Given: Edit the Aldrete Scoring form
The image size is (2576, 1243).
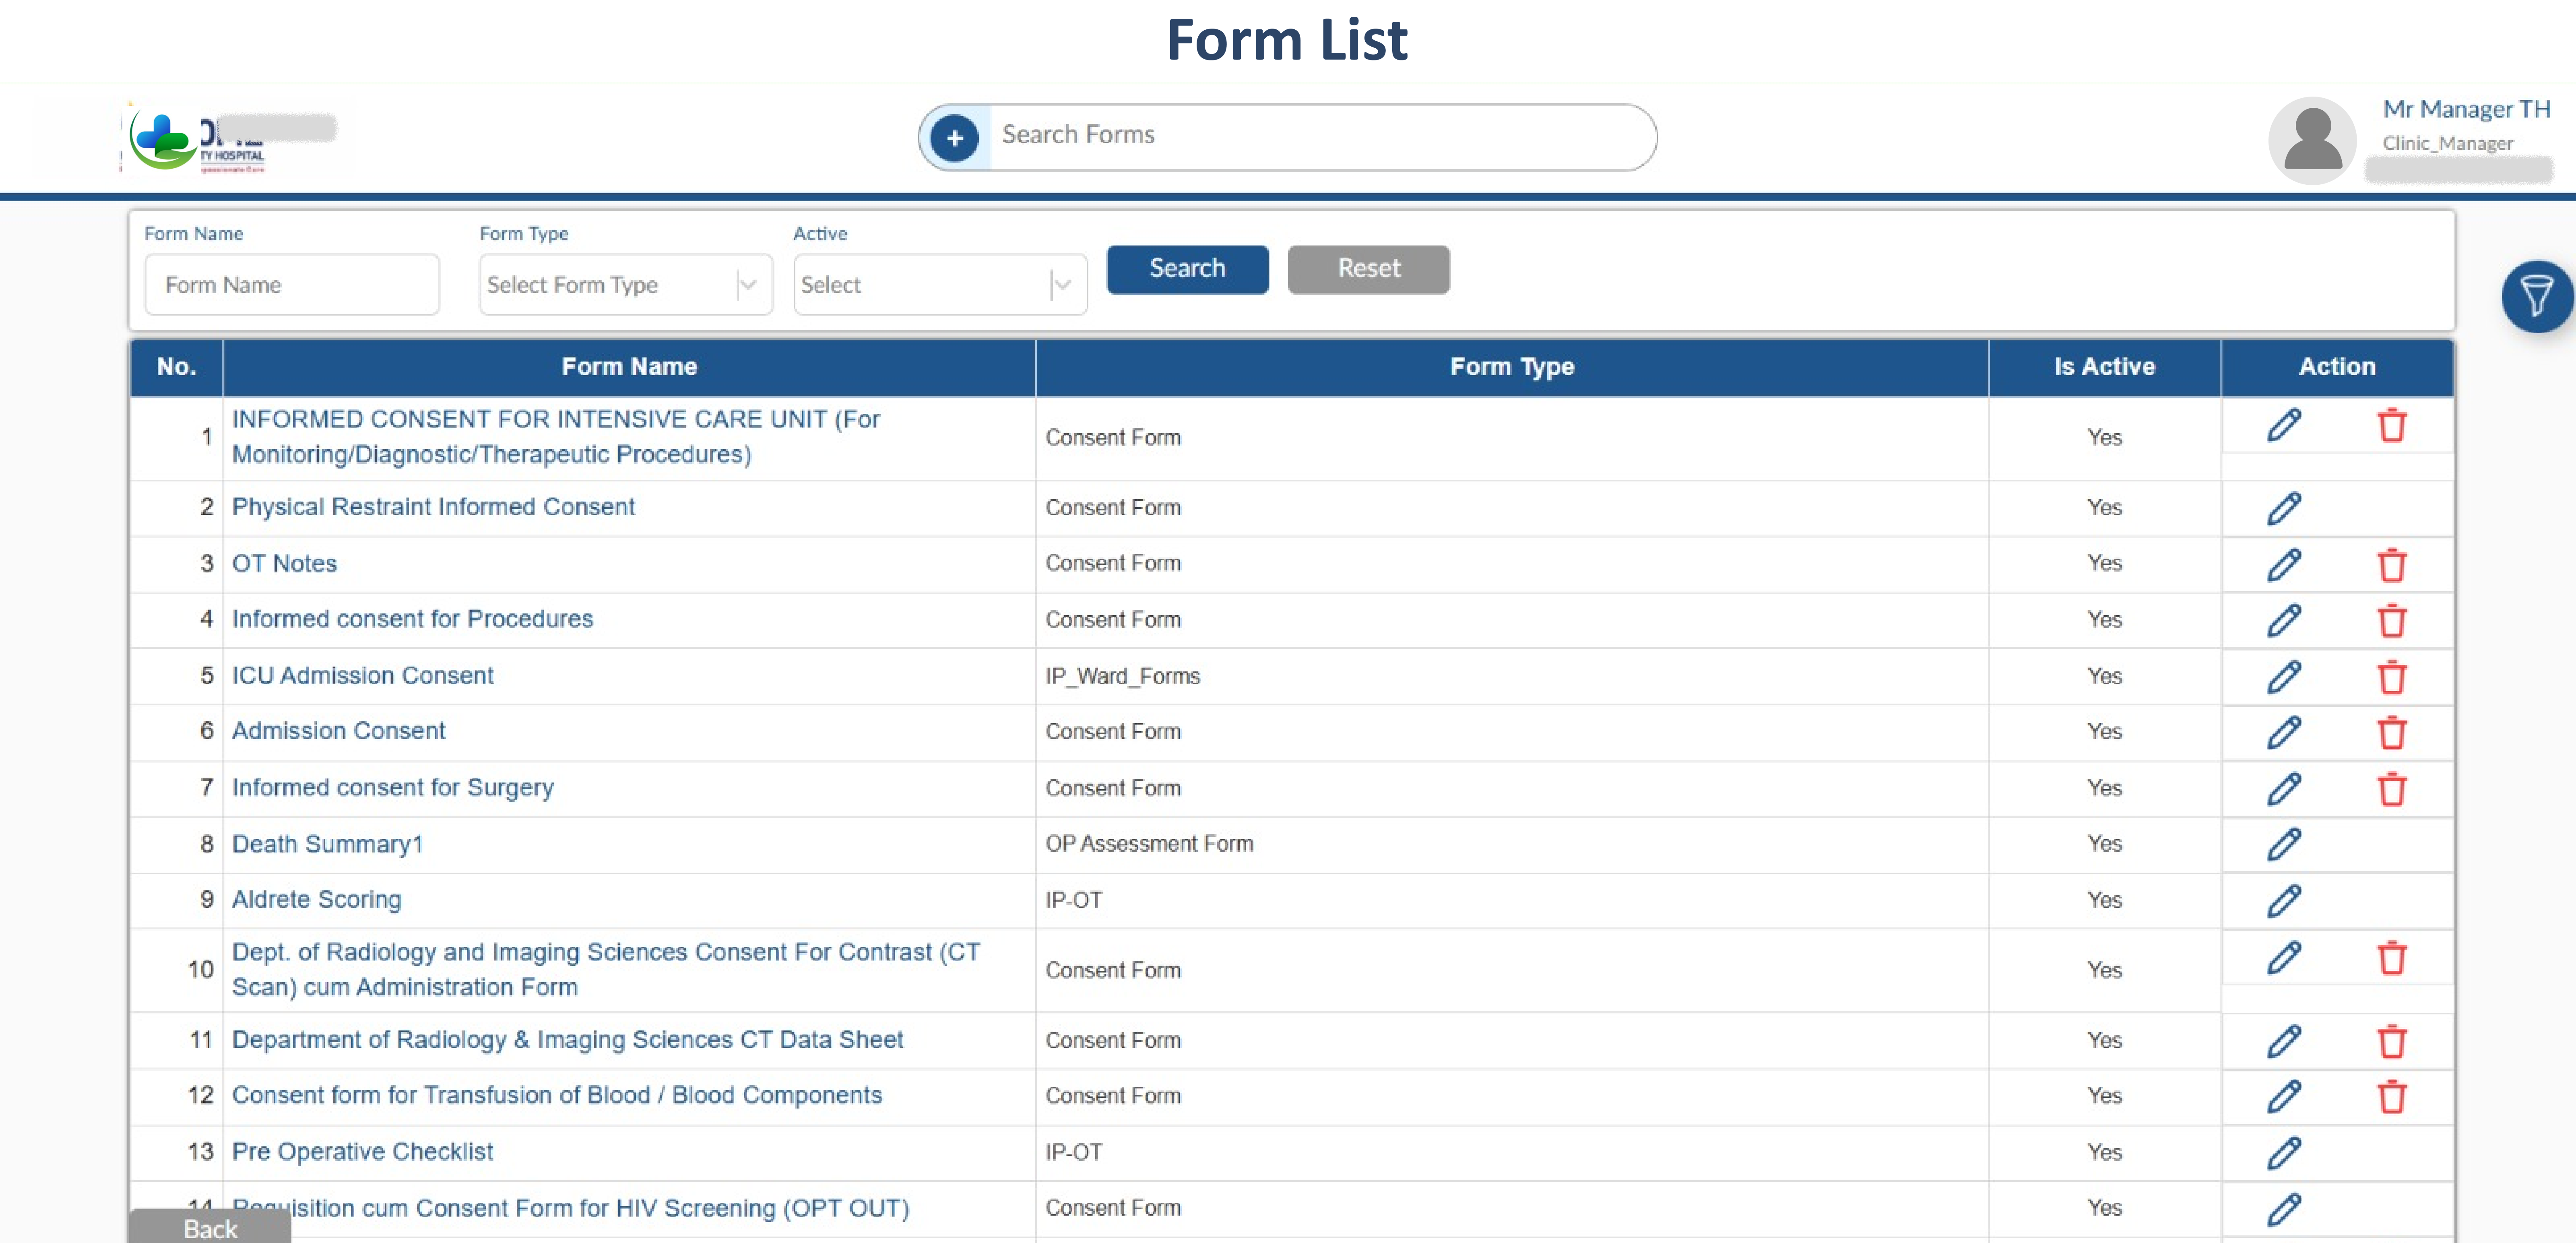Looking at the screenshot, I should tap(2284, 901).
